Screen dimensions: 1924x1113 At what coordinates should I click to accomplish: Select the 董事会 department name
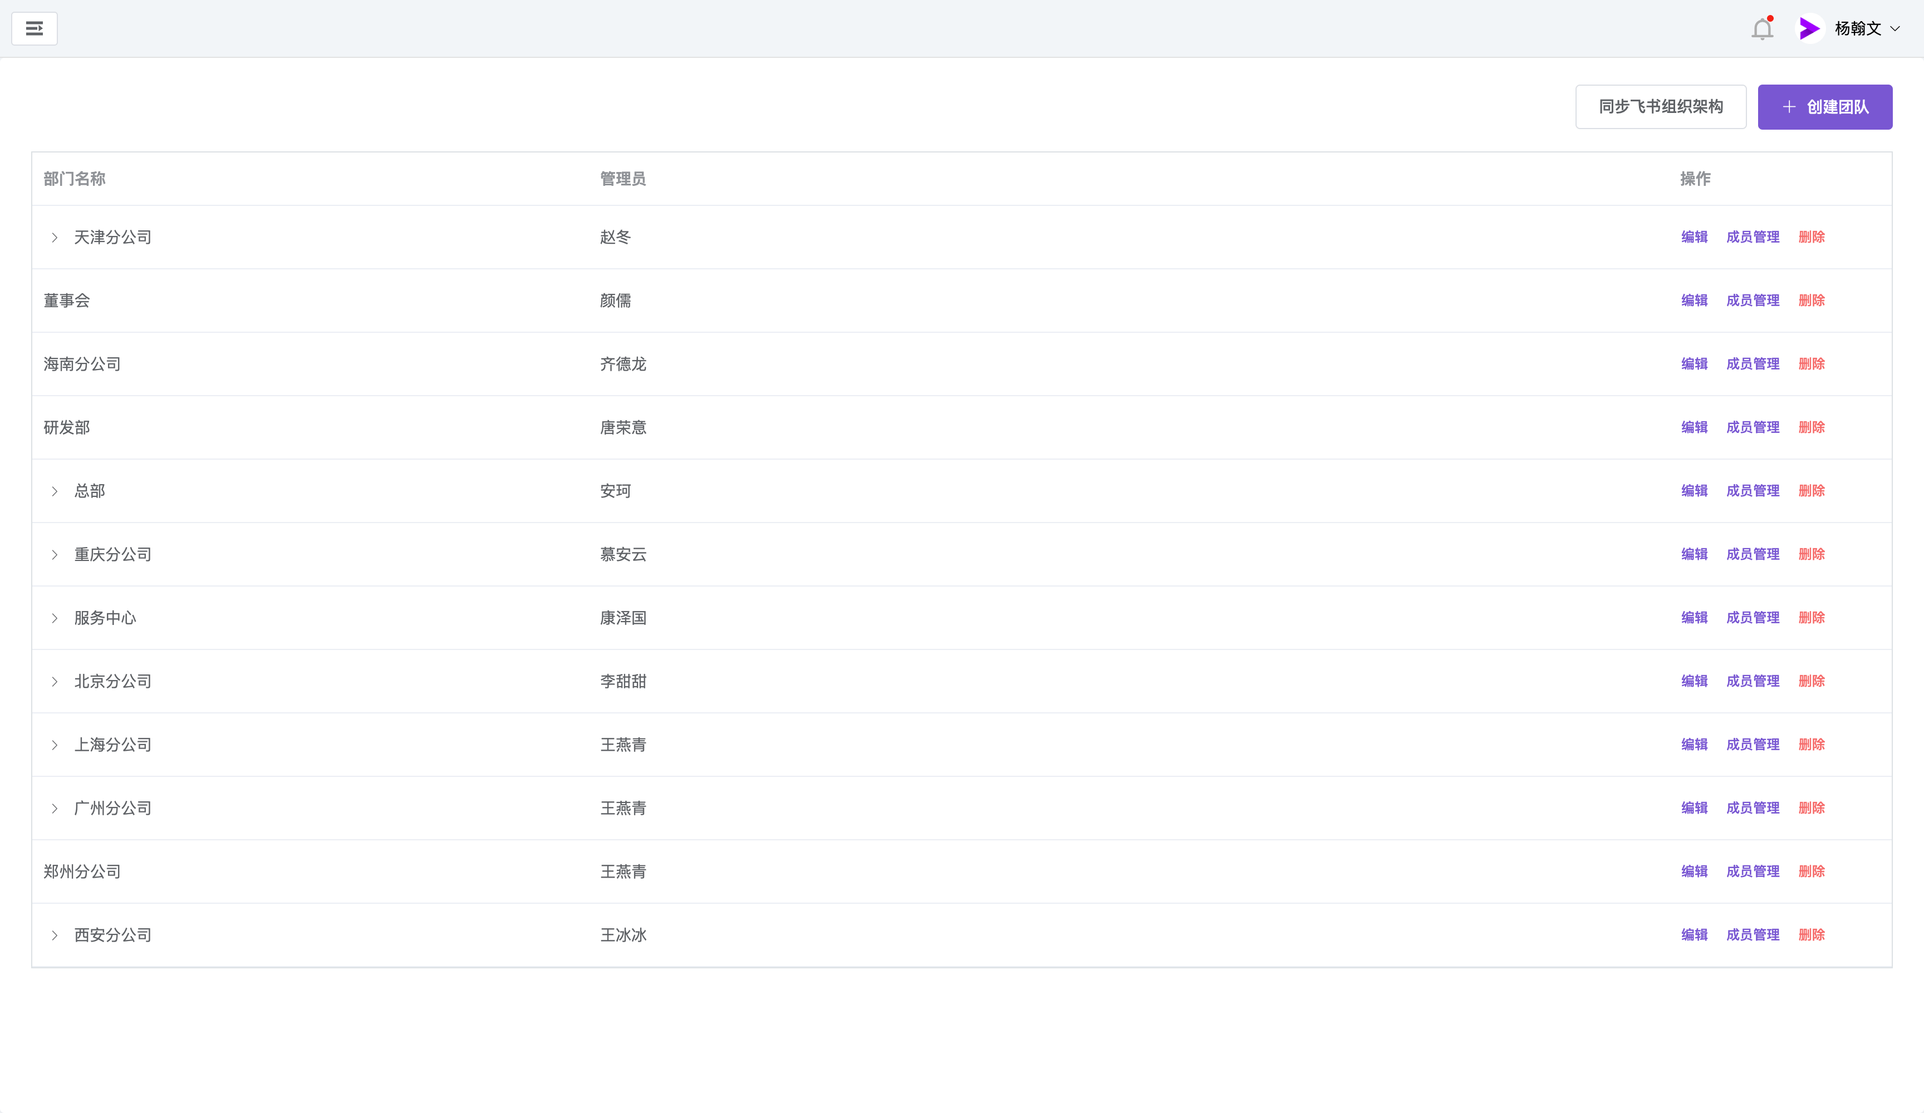(66, 301)
